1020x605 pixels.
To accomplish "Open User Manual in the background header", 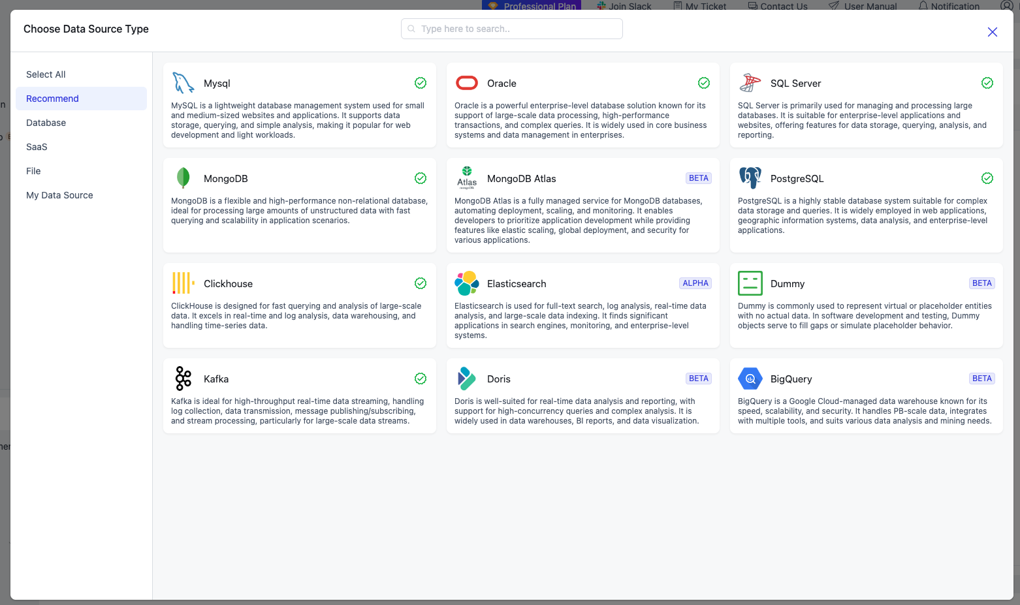I will tap(863, 6).
